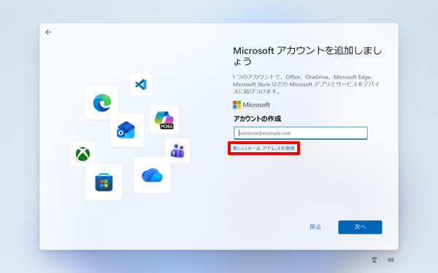Click the 新しいメール アドレスを取得 link
Viewport: 438px width, 273px height.
pyautogui.click(x=264, y=149)
